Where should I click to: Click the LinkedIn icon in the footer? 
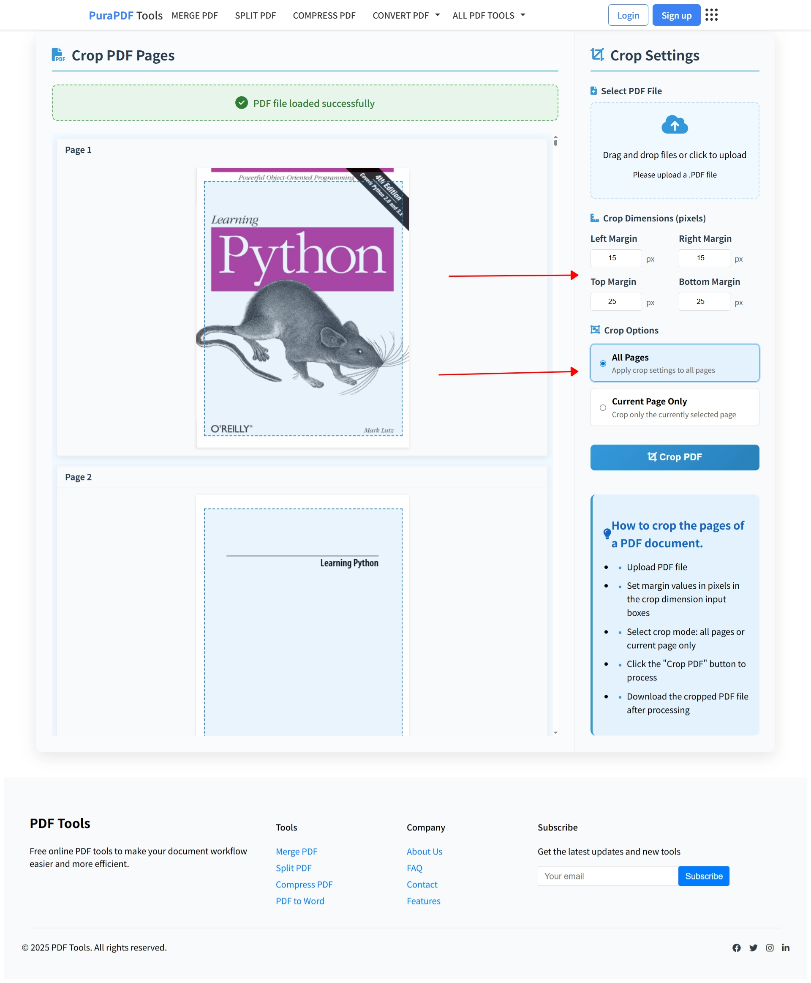coord(785,948)
